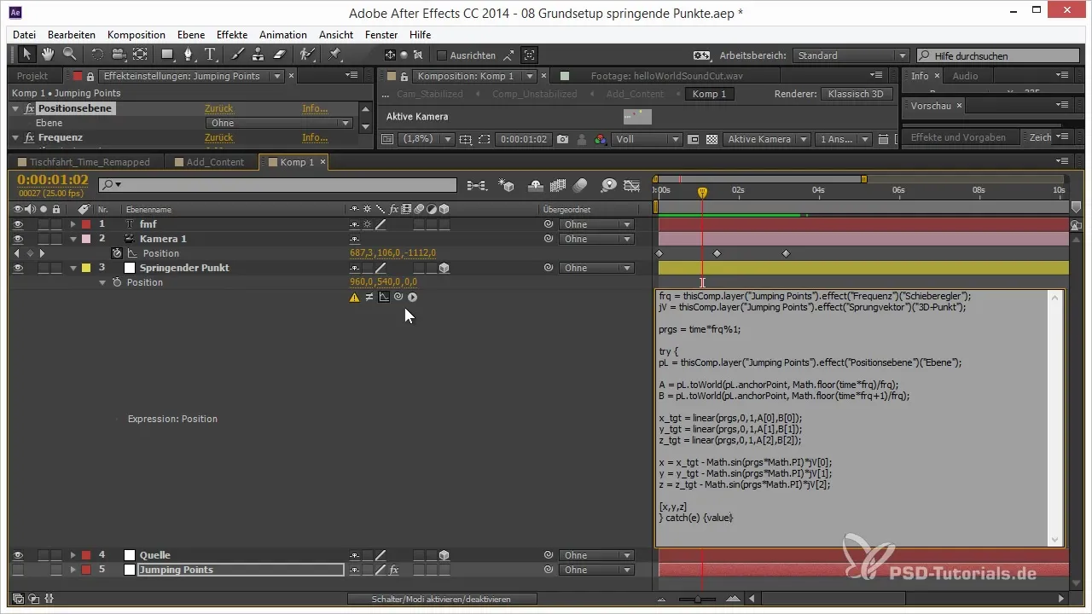The height and width of the screenshot is (614, 1092).
Task: Click the Zurück link for Positionsebene effect
Action: (218, 108)
